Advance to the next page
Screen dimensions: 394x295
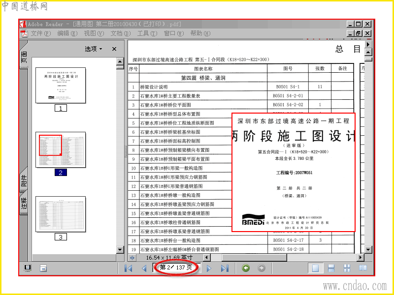pyautogui.click(x=209, y=268)
